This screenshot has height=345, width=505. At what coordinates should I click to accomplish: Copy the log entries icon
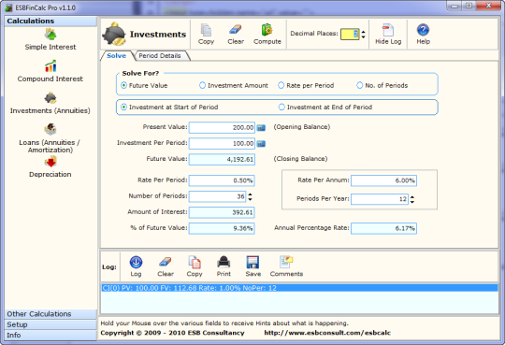(195, 262)
